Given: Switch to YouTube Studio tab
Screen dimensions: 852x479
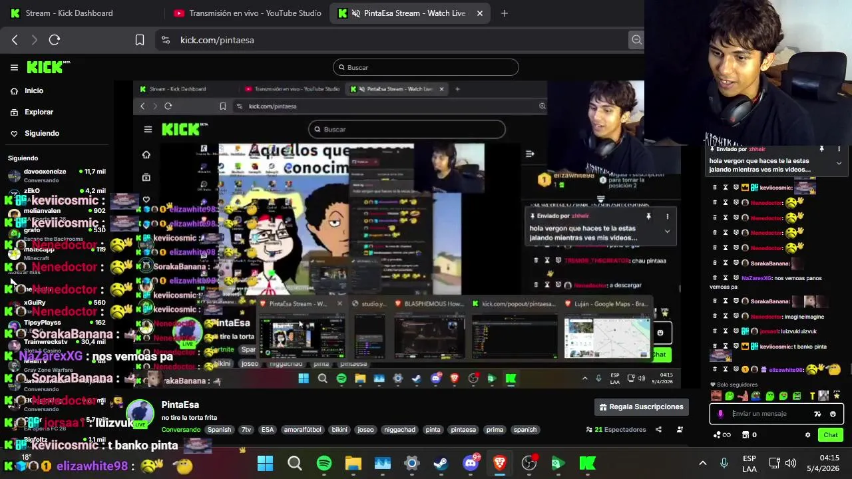Looking at the screenshot, I should tap(248, 13).
